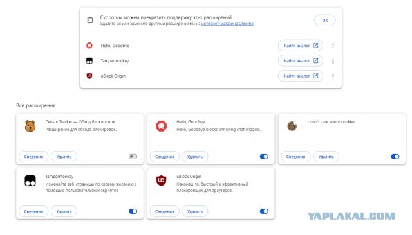Click the I don't care about cookies title
This screenshot has height=235, width=412.
[x=331, y=122]
